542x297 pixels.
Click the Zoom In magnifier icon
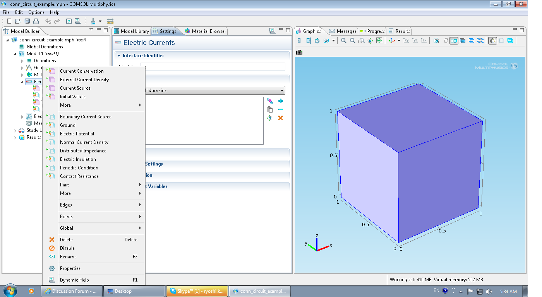(343, 41)
